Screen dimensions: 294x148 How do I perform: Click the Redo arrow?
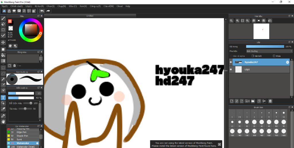pyautogui.click(x=48, y=11)
